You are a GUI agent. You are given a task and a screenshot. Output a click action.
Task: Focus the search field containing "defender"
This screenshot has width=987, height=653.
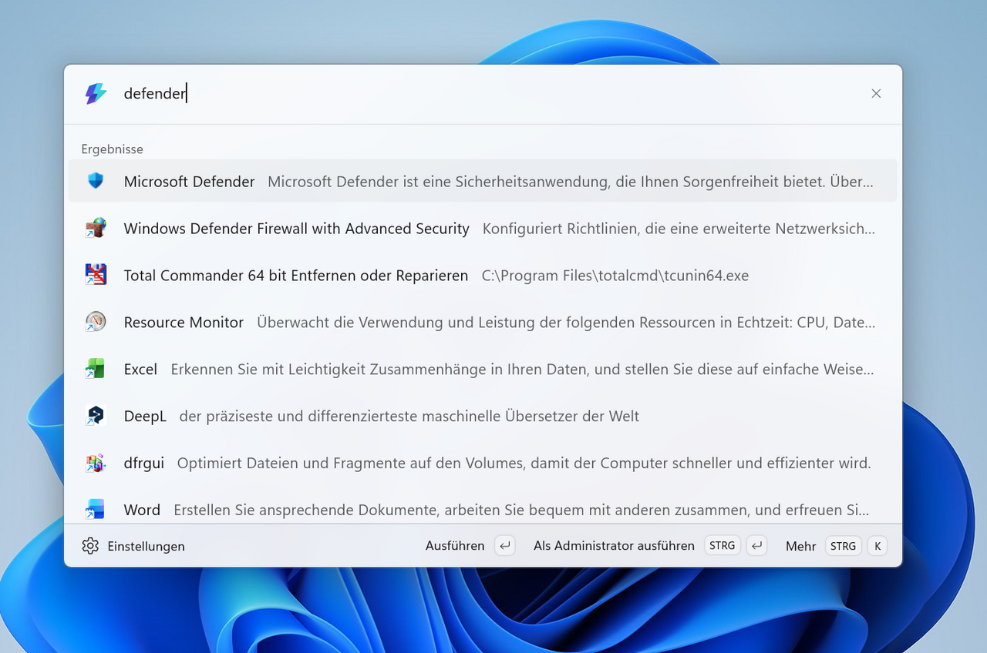[490, 94]
